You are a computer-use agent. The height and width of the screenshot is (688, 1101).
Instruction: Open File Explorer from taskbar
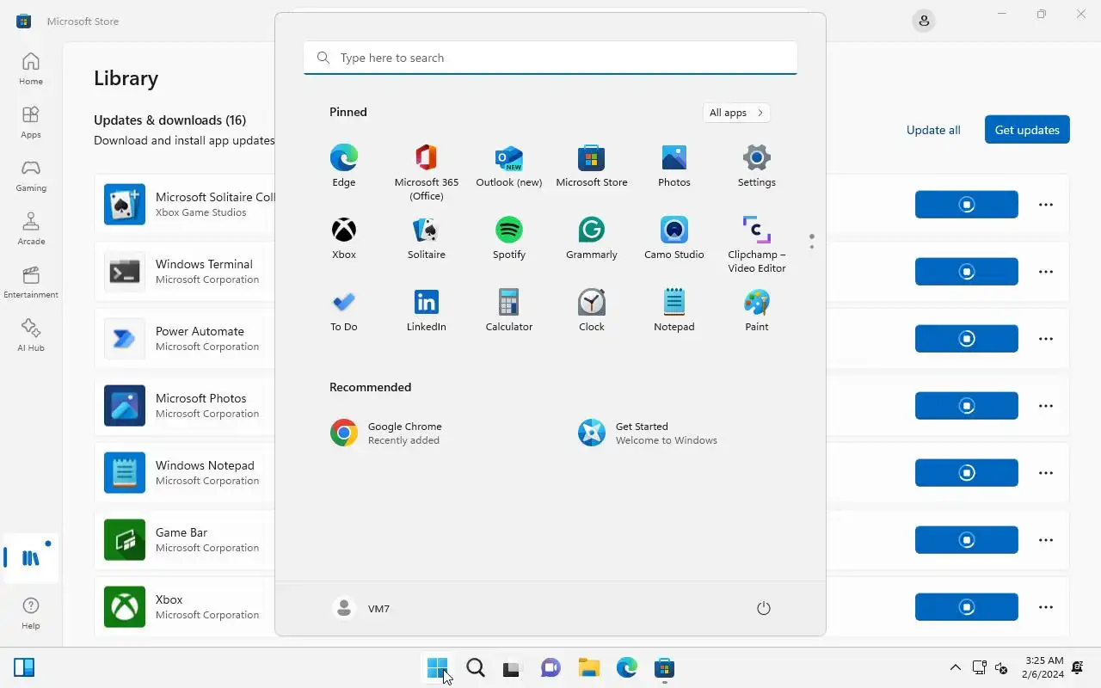point(589,668)
